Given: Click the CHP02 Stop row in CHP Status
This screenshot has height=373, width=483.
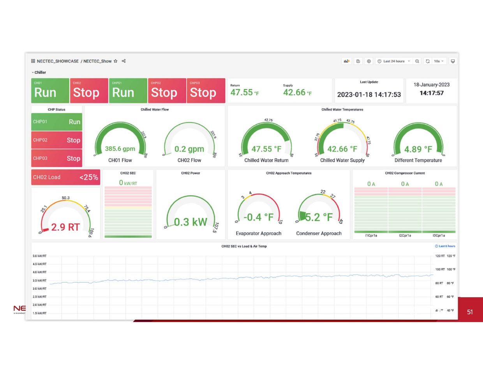Looking at the screenshot, I should pyautogui.click(x=57, y=140).
